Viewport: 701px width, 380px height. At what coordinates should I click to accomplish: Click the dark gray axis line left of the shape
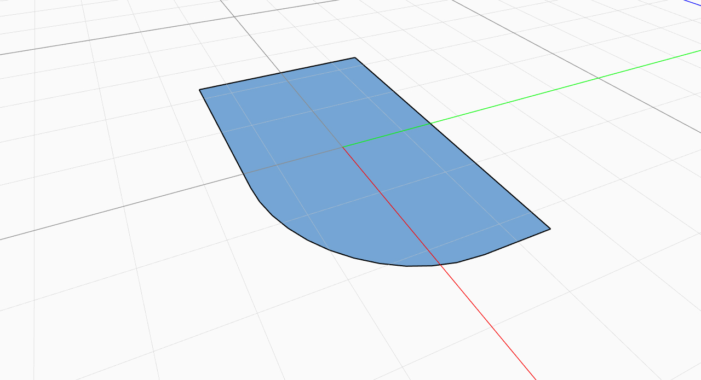[x=110, y=210]
